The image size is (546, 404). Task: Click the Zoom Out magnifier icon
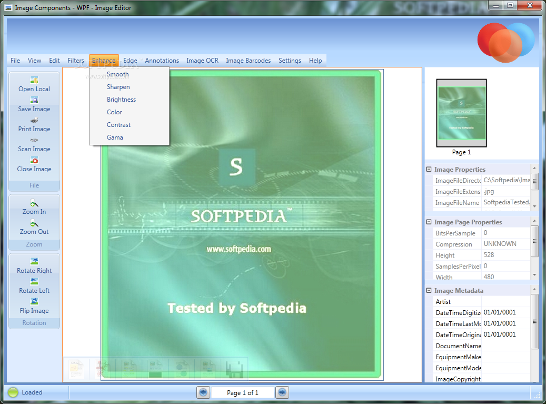pos(34,223)
